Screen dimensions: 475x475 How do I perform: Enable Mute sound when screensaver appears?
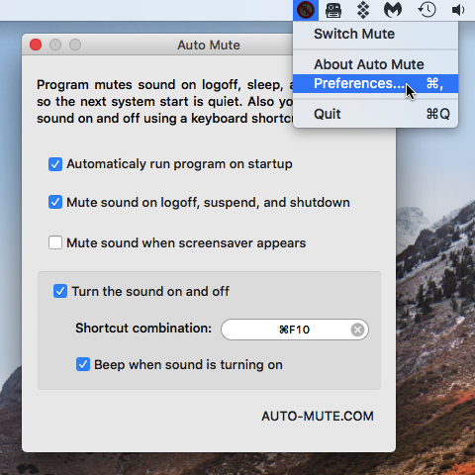pyautogui.click(x=55, y=242)
